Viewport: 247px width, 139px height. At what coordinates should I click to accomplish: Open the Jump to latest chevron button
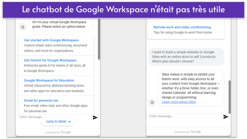pos(58,122)
